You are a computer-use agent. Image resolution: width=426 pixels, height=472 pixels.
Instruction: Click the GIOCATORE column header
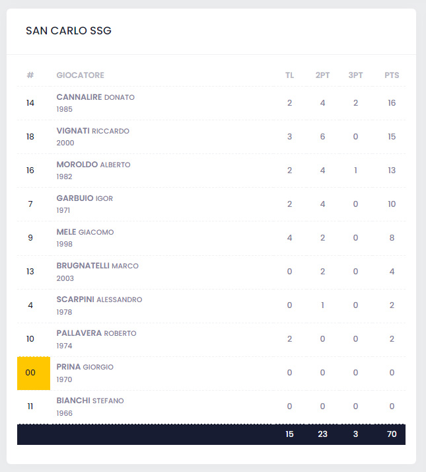pyautogui.click(x=80, y=75)
